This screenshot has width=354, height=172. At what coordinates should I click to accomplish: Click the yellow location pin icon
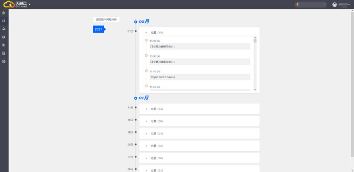click(298, 5)
